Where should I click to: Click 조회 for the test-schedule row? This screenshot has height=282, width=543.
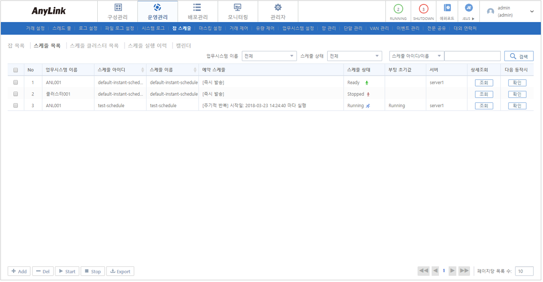(x=484, y=105)
